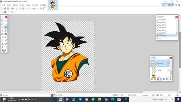
Task: Open the התאמות (Adjustments) menu
Action: click(35, 5)
